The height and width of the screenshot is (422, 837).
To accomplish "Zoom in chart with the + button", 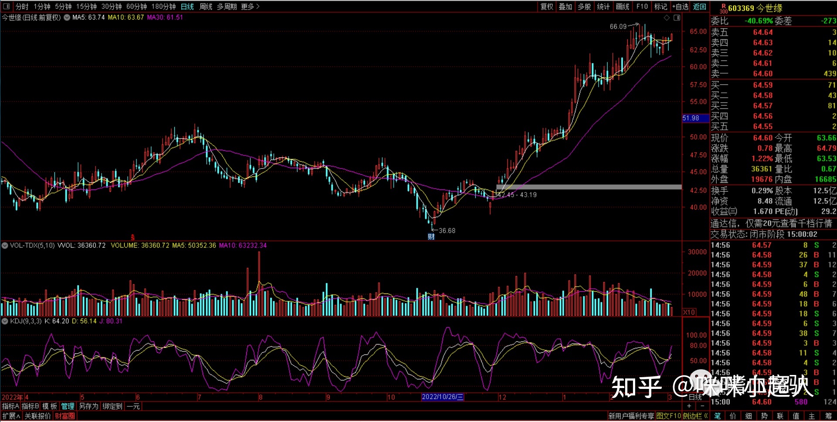I will click(689, 405).
